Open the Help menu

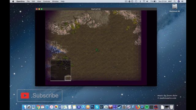[x=62, y=1]
